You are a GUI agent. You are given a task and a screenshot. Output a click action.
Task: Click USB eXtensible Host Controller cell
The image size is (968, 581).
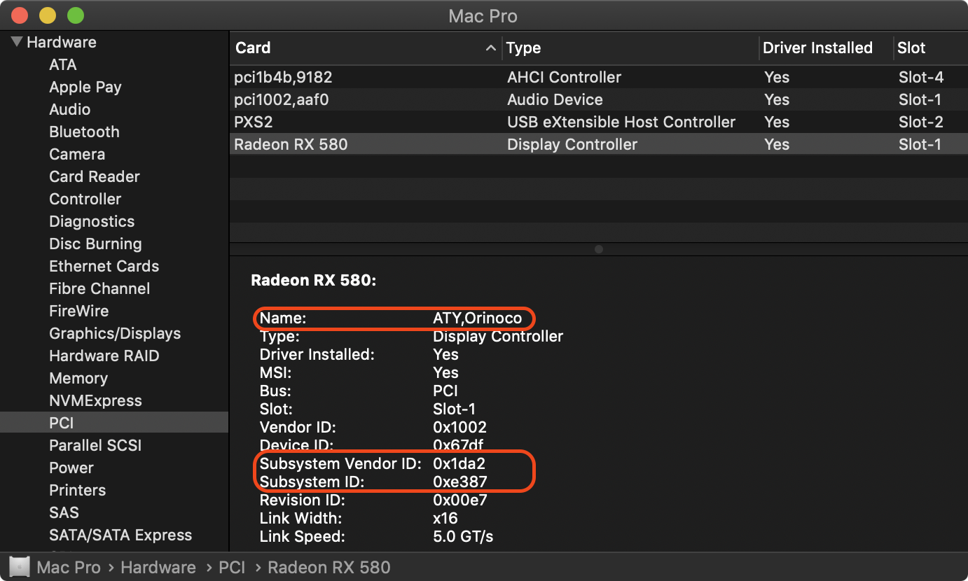coord(621,122)
